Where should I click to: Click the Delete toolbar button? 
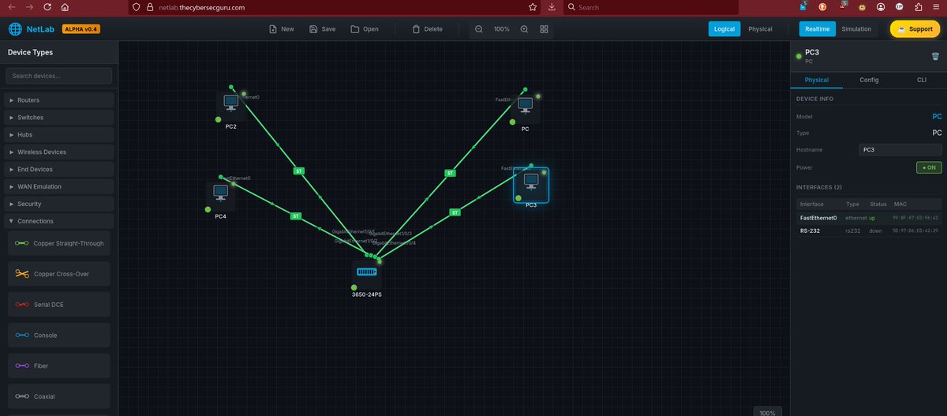click(428, 29)
